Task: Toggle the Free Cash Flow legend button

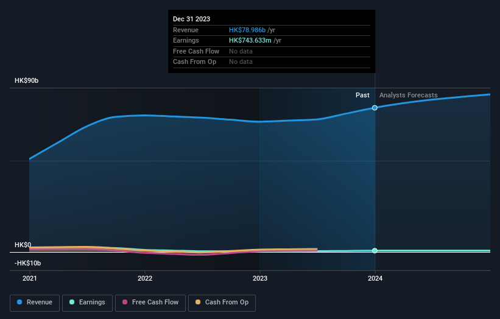Action: [150, 303]
